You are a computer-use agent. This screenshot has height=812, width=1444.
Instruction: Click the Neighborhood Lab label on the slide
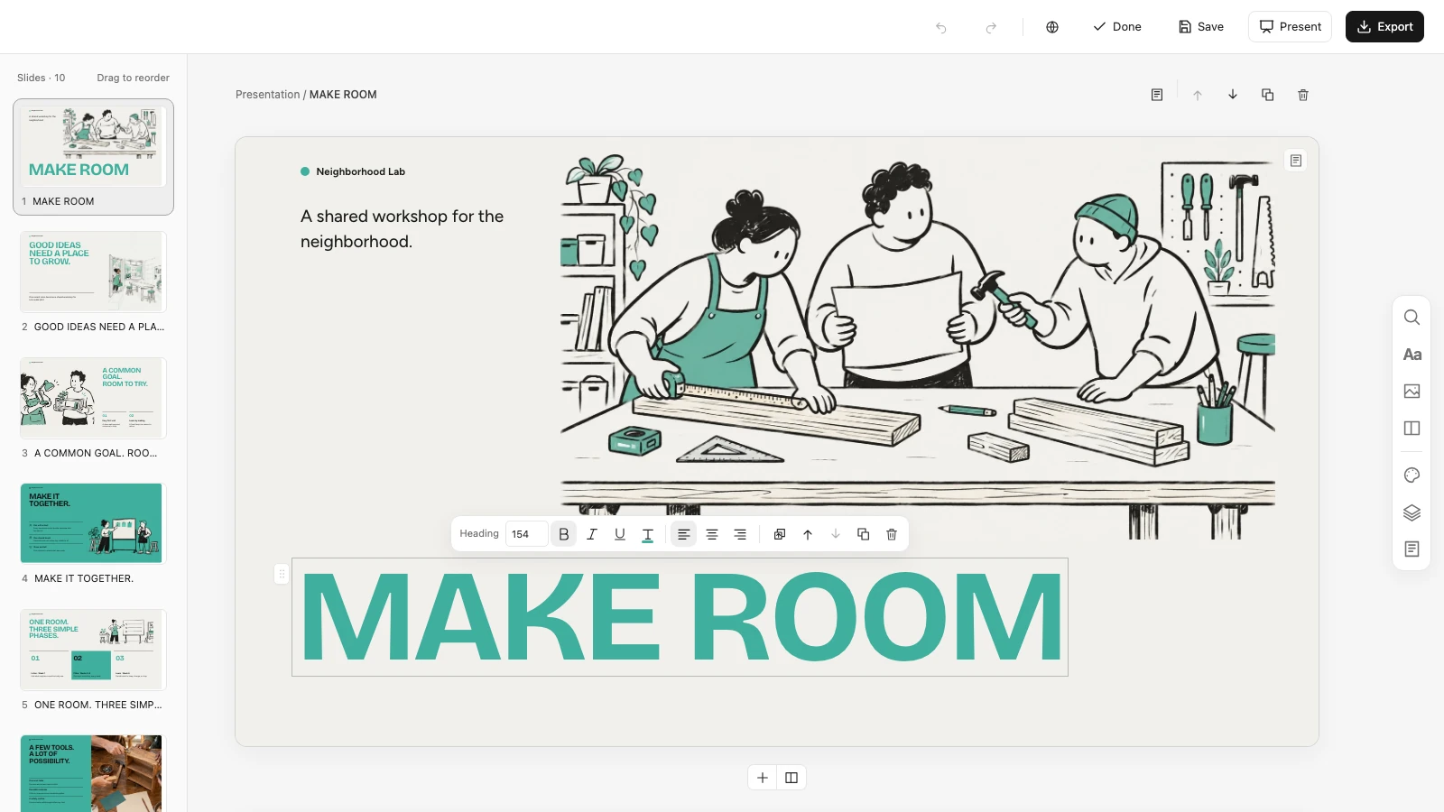pyautogui.click(x=360, y=171)
